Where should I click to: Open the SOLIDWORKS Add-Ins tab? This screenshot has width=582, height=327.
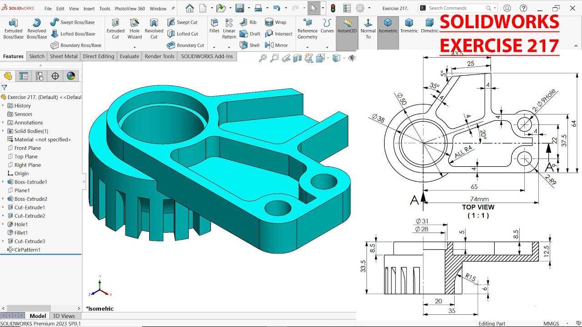207,56
